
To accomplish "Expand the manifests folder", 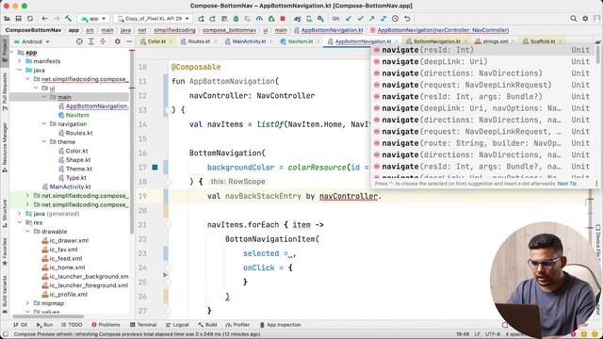I will (20, 61).
